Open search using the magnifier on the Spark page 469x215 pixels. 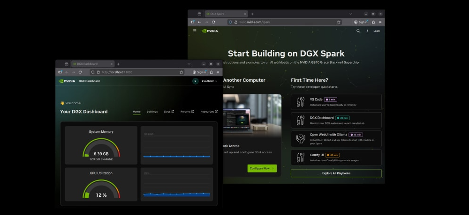tap(358, 31)
